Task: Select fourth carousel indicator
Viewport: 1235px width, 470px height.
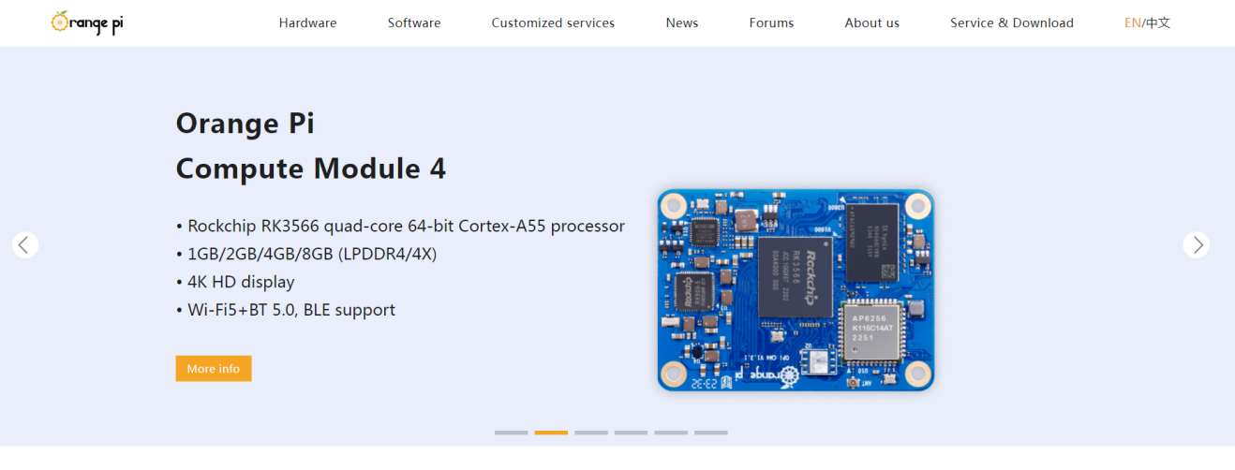Action: coord(632,433)
